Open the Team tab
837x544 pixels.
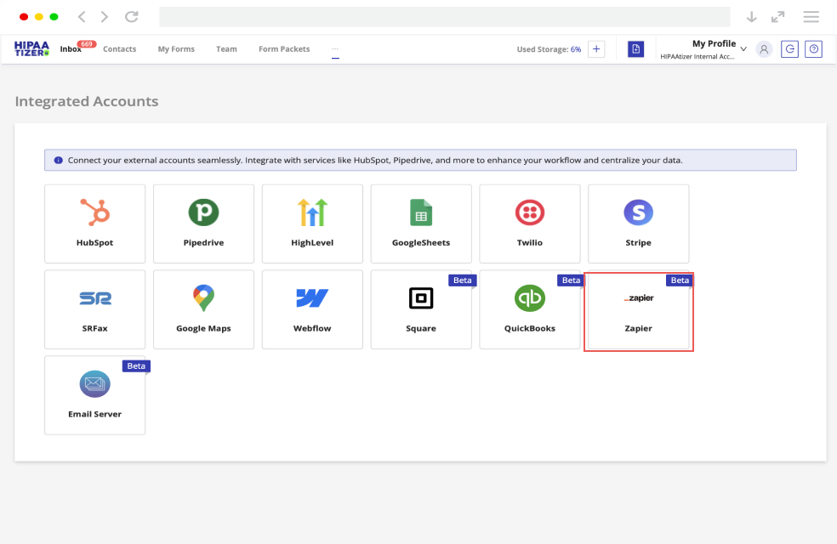(x=226, y=49)
